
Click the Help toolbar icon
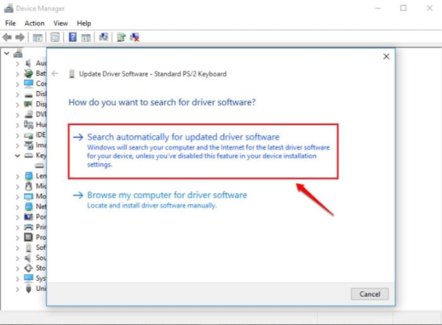(73, 37)
